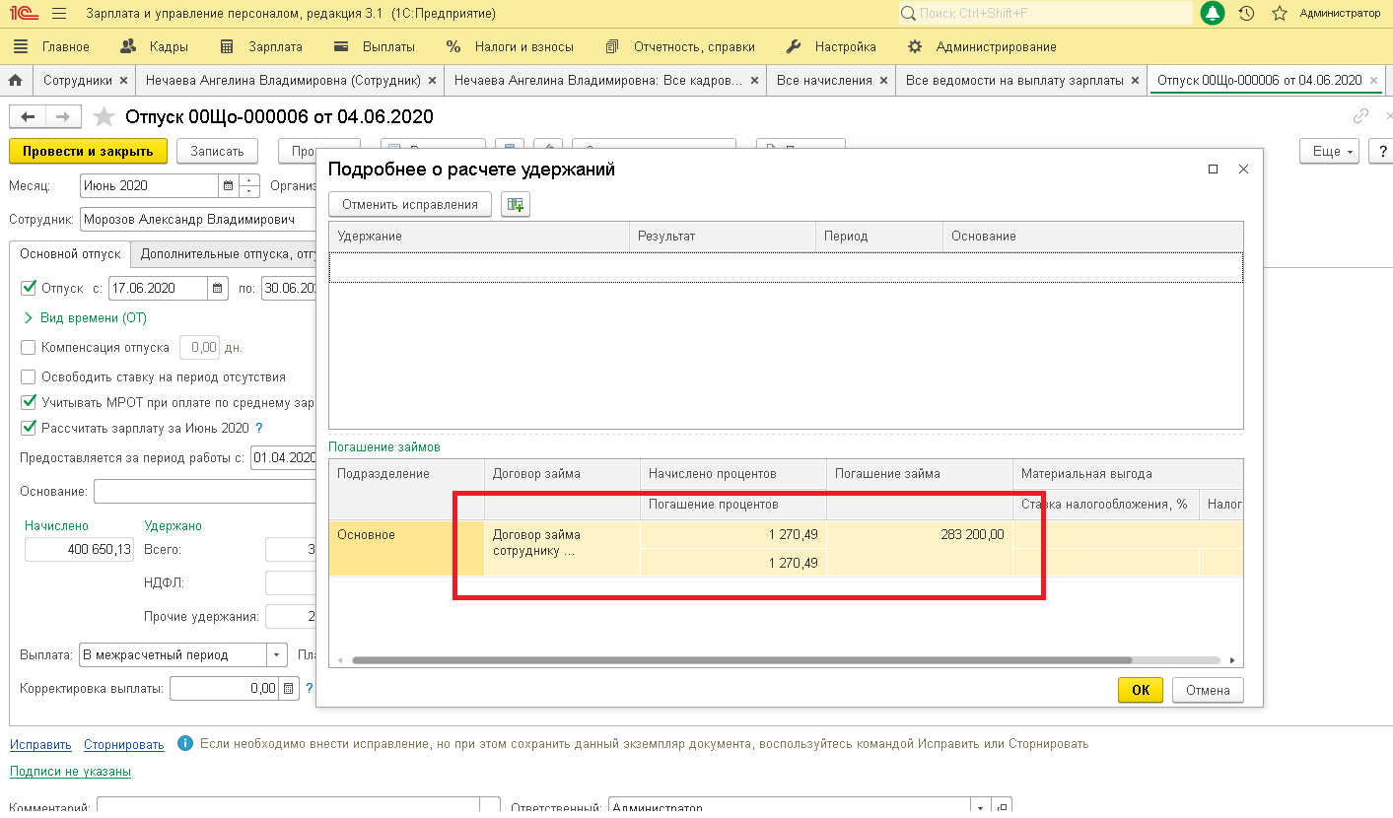Screen dimensions: 1393x818
Task: Maximize the Подробнее о расчете удержаний dialog
Action: click(1213, 170)
